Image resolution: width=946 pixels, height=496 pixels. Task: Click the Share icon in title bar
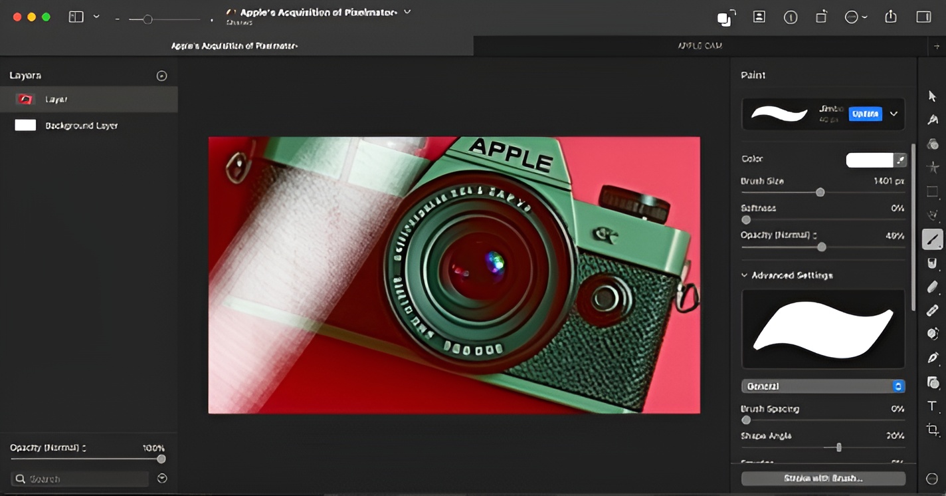point(890,17)
